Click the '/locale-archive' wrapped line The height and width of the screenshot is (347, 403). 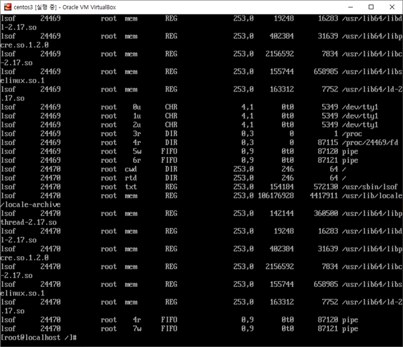click(30, 204)
